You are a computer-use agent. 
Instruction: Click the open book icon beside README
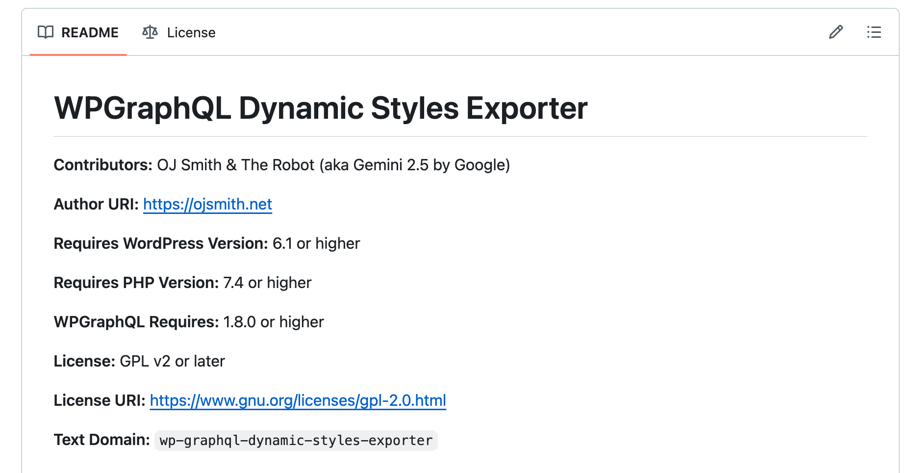click(x=46, y=32)
